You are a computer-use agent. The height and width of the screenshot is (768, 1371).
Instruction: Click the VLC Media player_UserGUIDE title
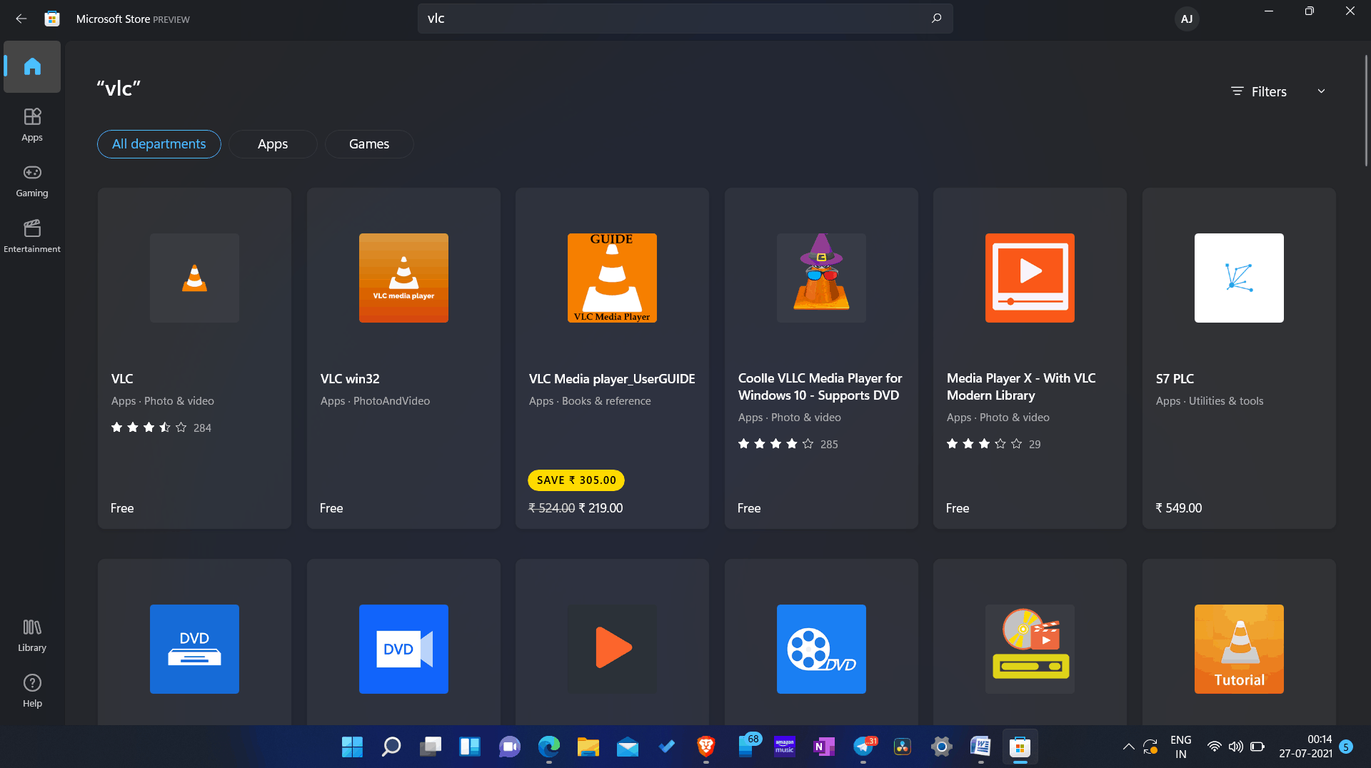pos(612,379)
